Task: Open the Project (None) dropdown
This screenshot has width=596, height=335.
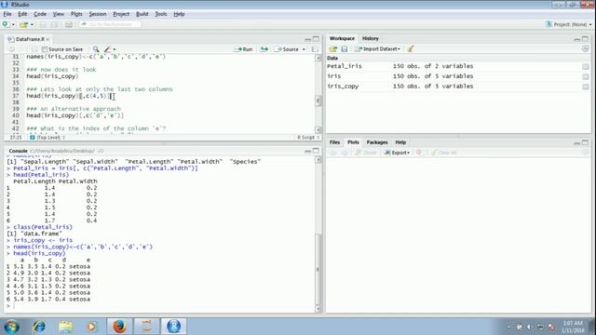Action: [x=569, y=24]
